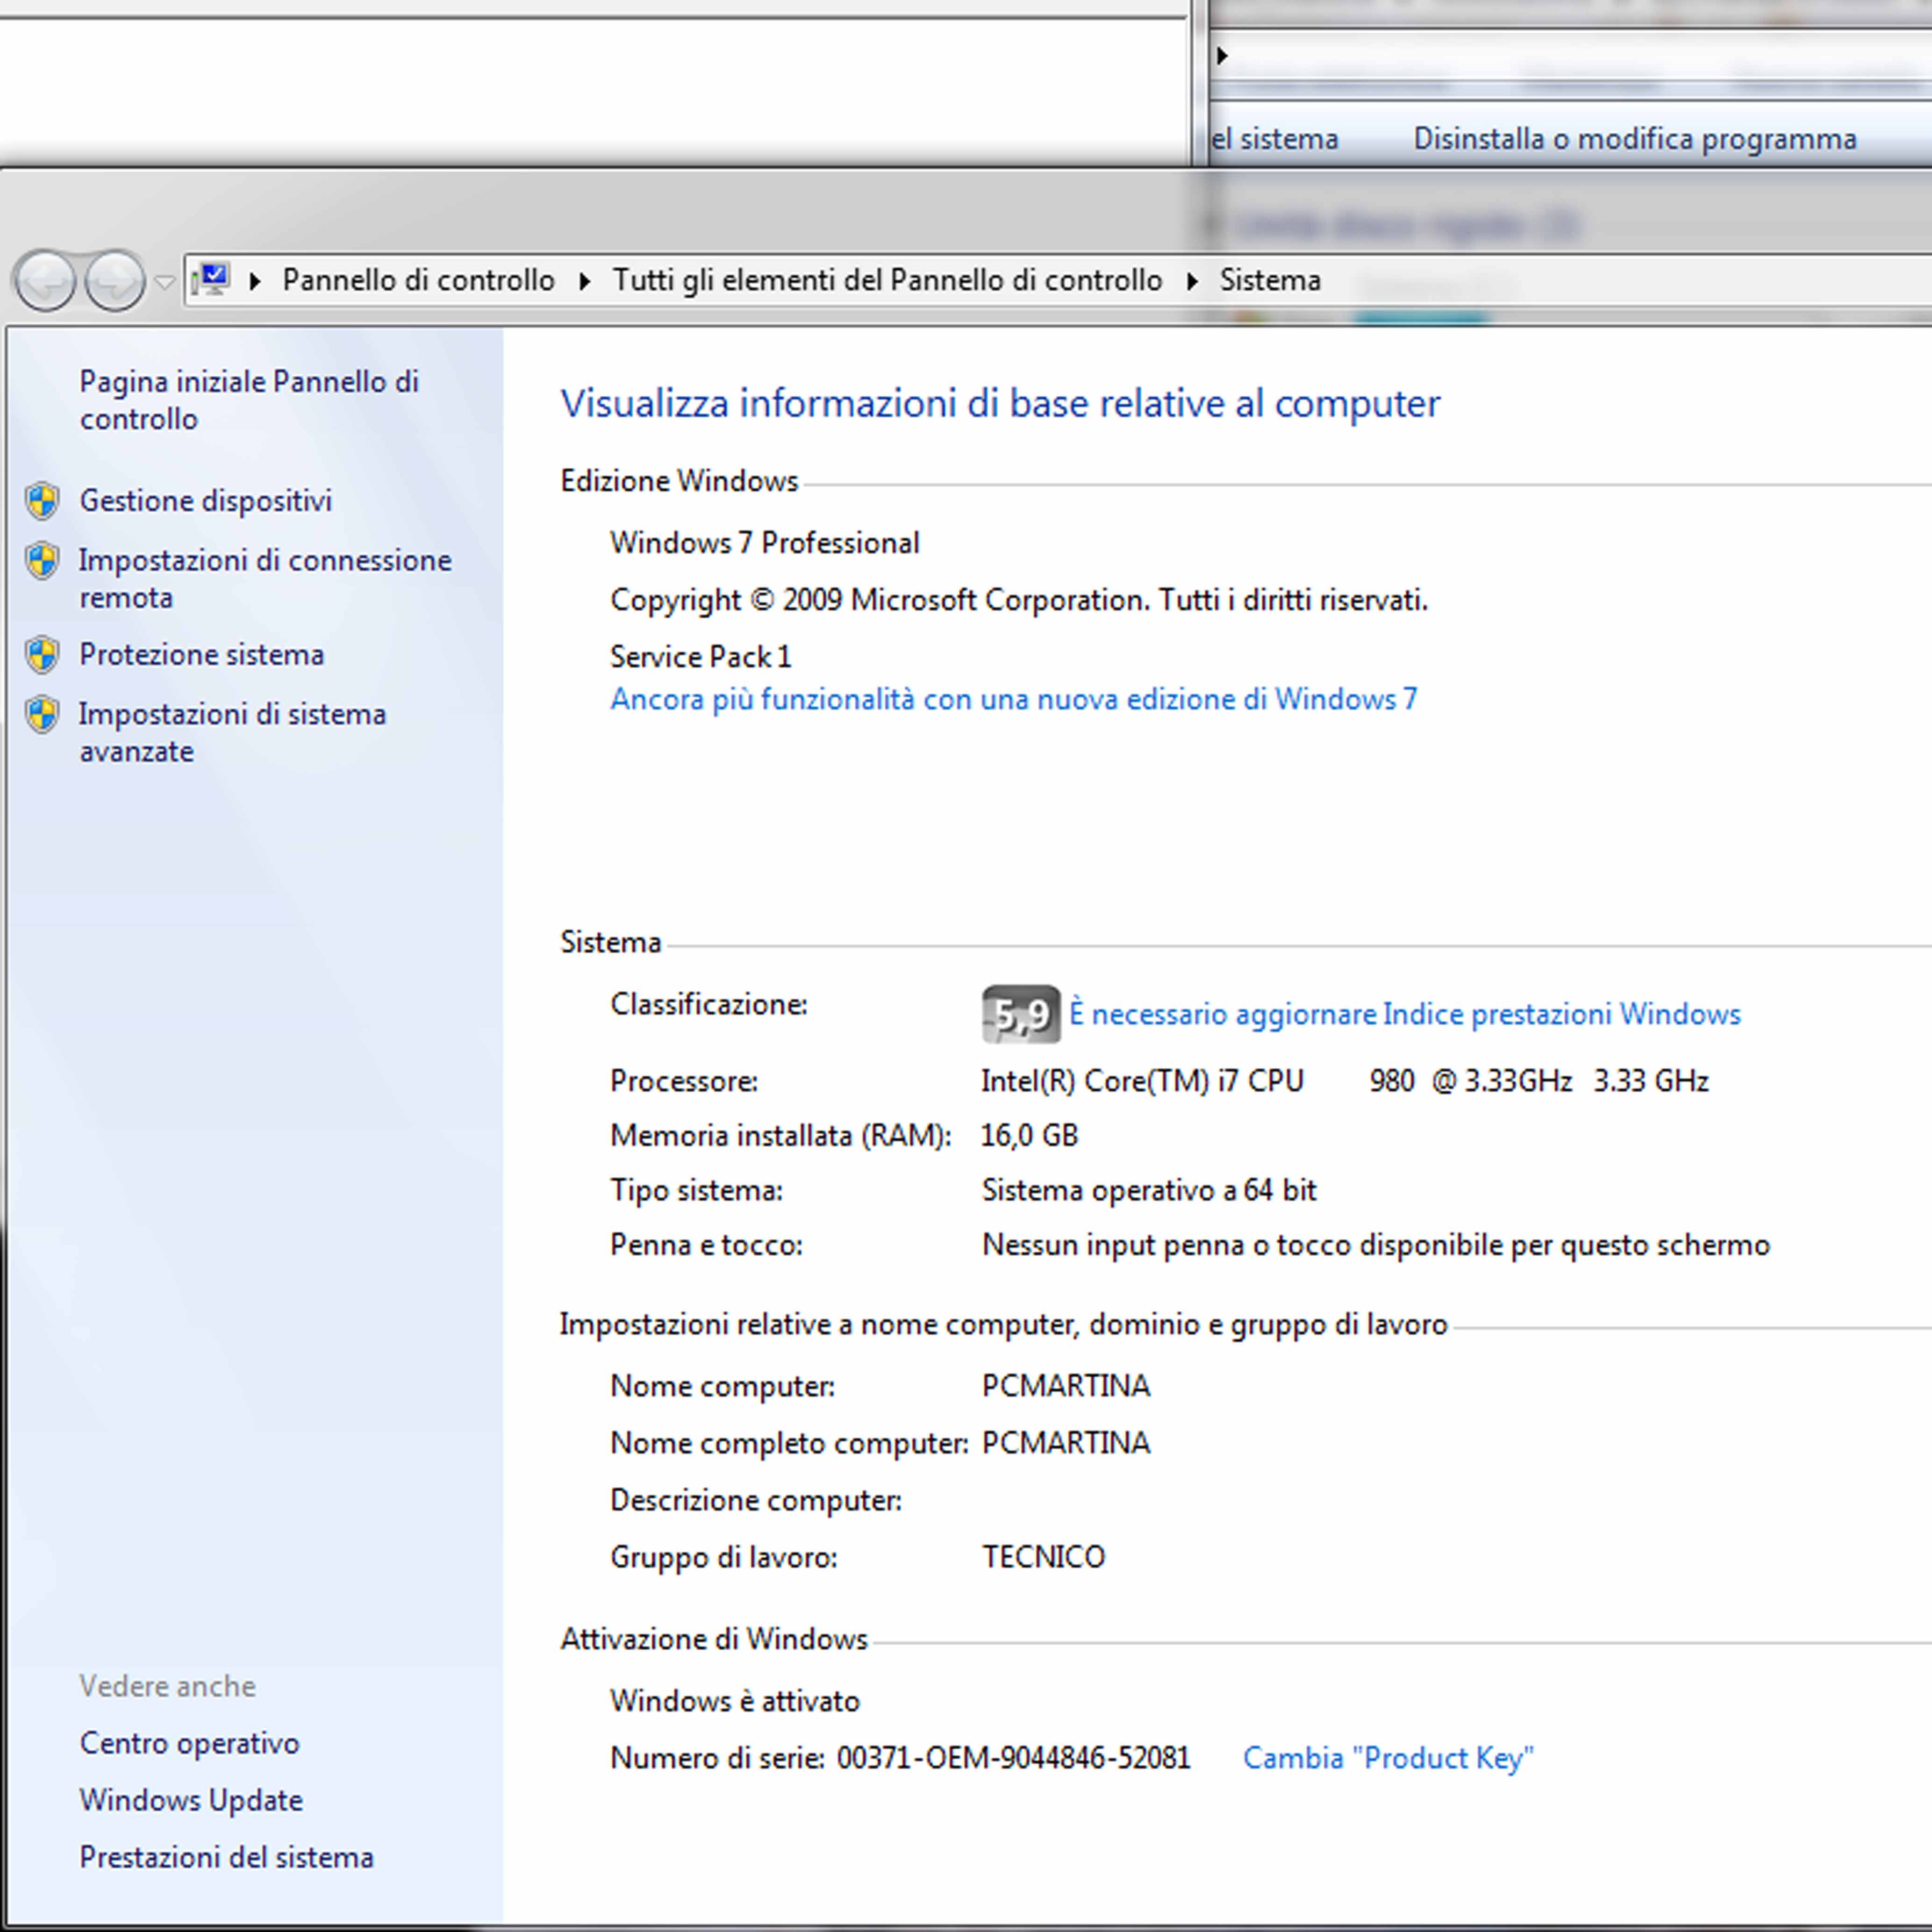Image resolution: width=1932 pixels, height=1932 pixels.
Task: Click the Forward navigation arrow button
Action: click(x=114, y=281)
